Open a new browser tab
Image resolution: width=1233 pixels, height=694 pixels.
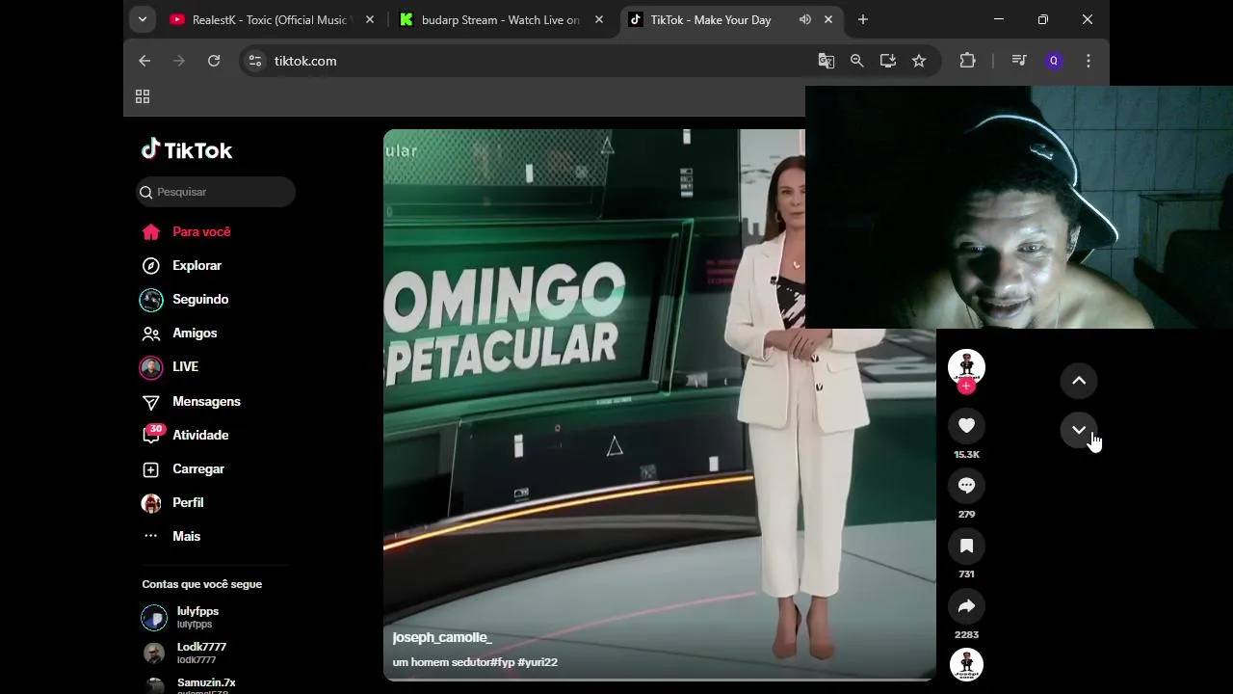[863, 19]
